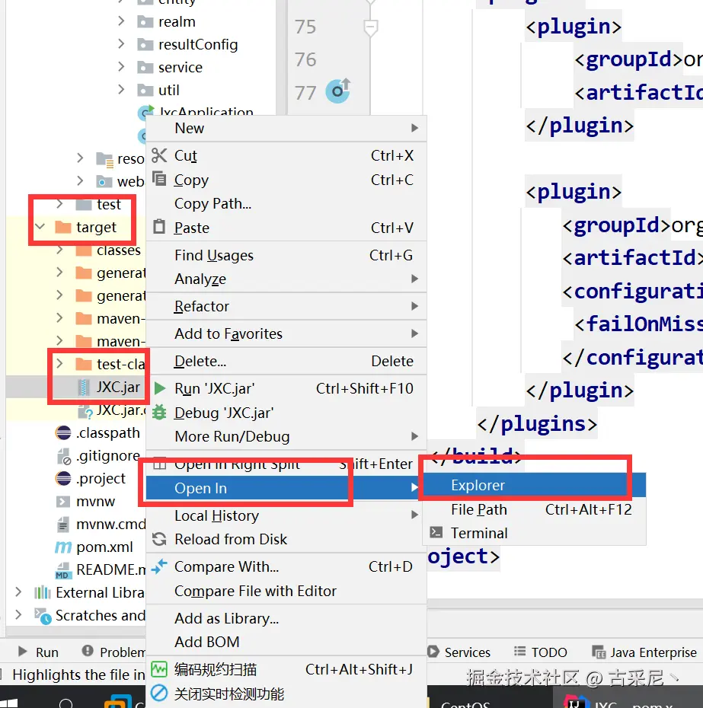
Task: Click the Cut scissors icon
Action: [159, 155]
